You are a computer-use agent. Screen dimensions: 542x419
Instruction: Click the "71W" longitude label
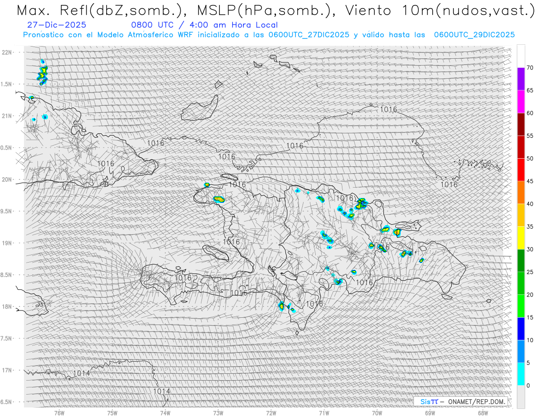[x=324, y=413]
